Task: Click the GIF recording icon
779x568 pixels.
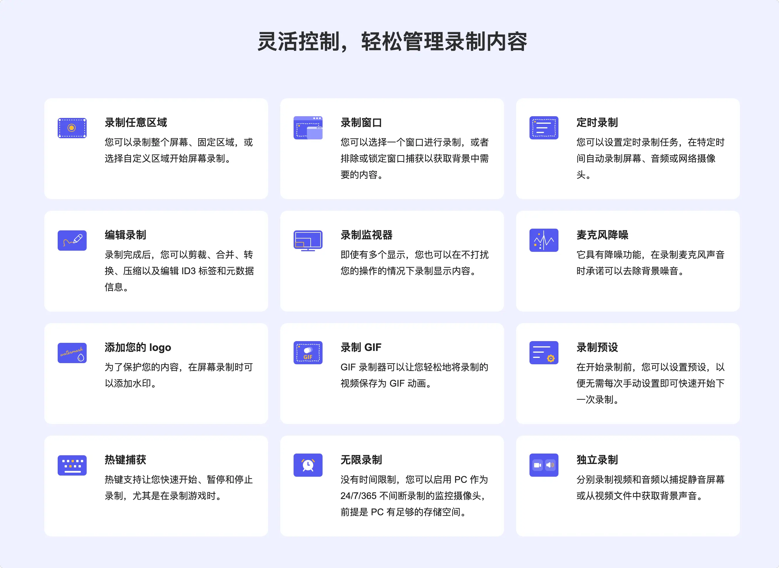Action: [308, 353]
